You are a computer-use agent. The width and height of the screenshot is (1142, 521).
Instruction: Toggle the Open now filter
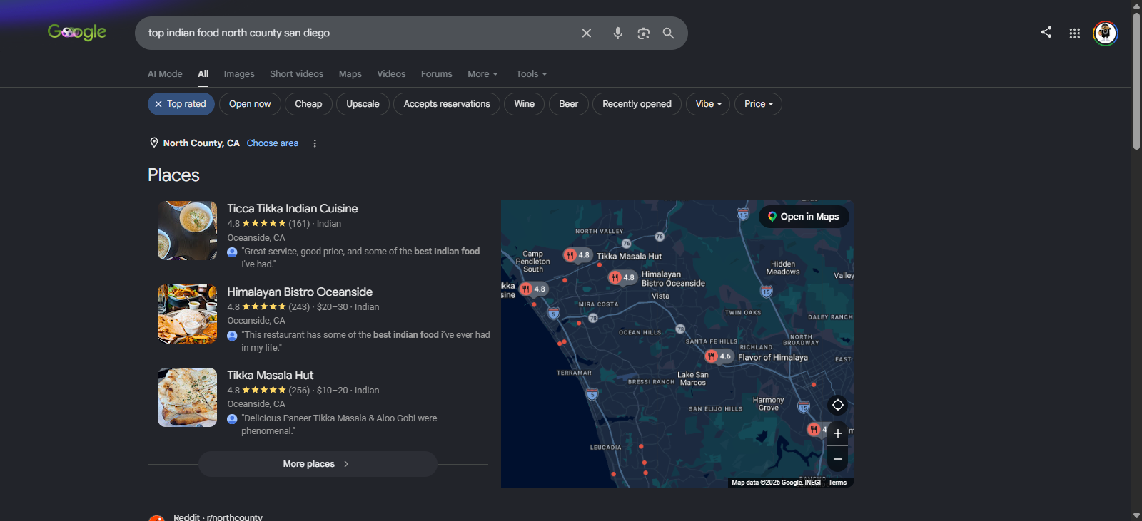click(x=250, y=104)
